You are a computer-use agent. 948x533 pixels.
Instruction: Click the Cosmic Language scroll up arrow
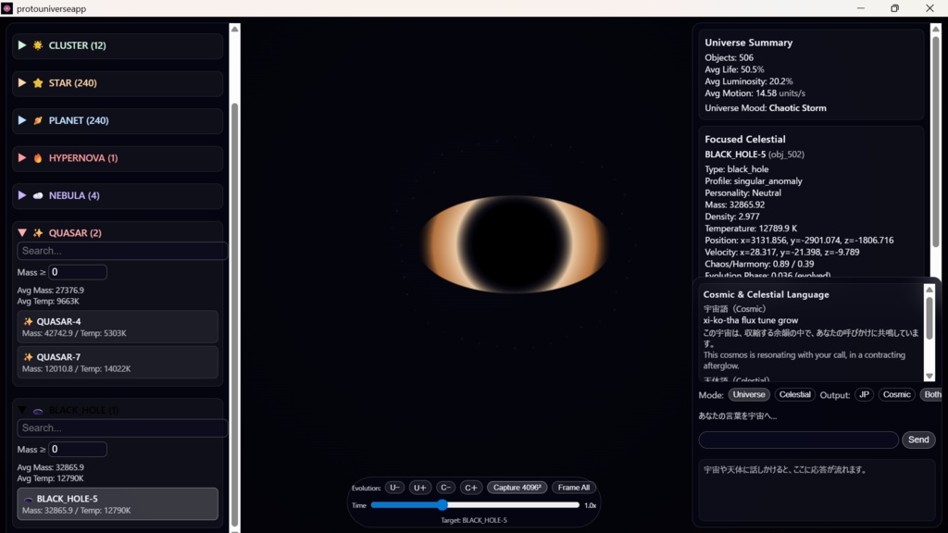point(929,290)
